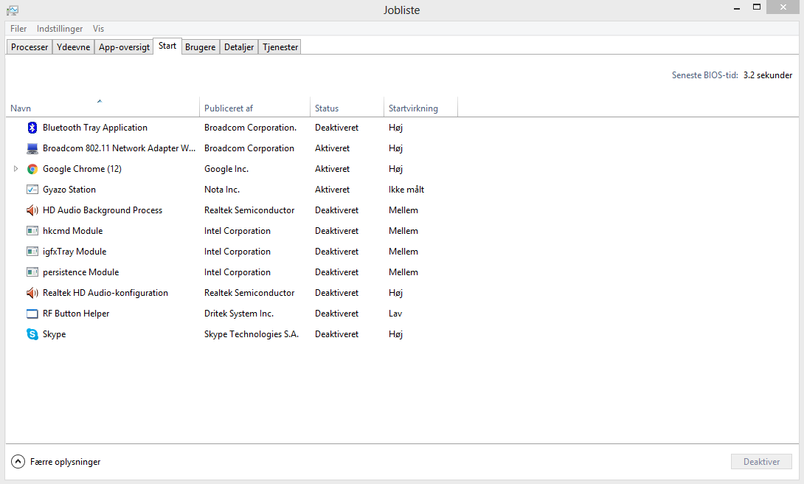Switch to the Processer tab
This screenshot has width=804, height=484.
click(x=30, y=47)
